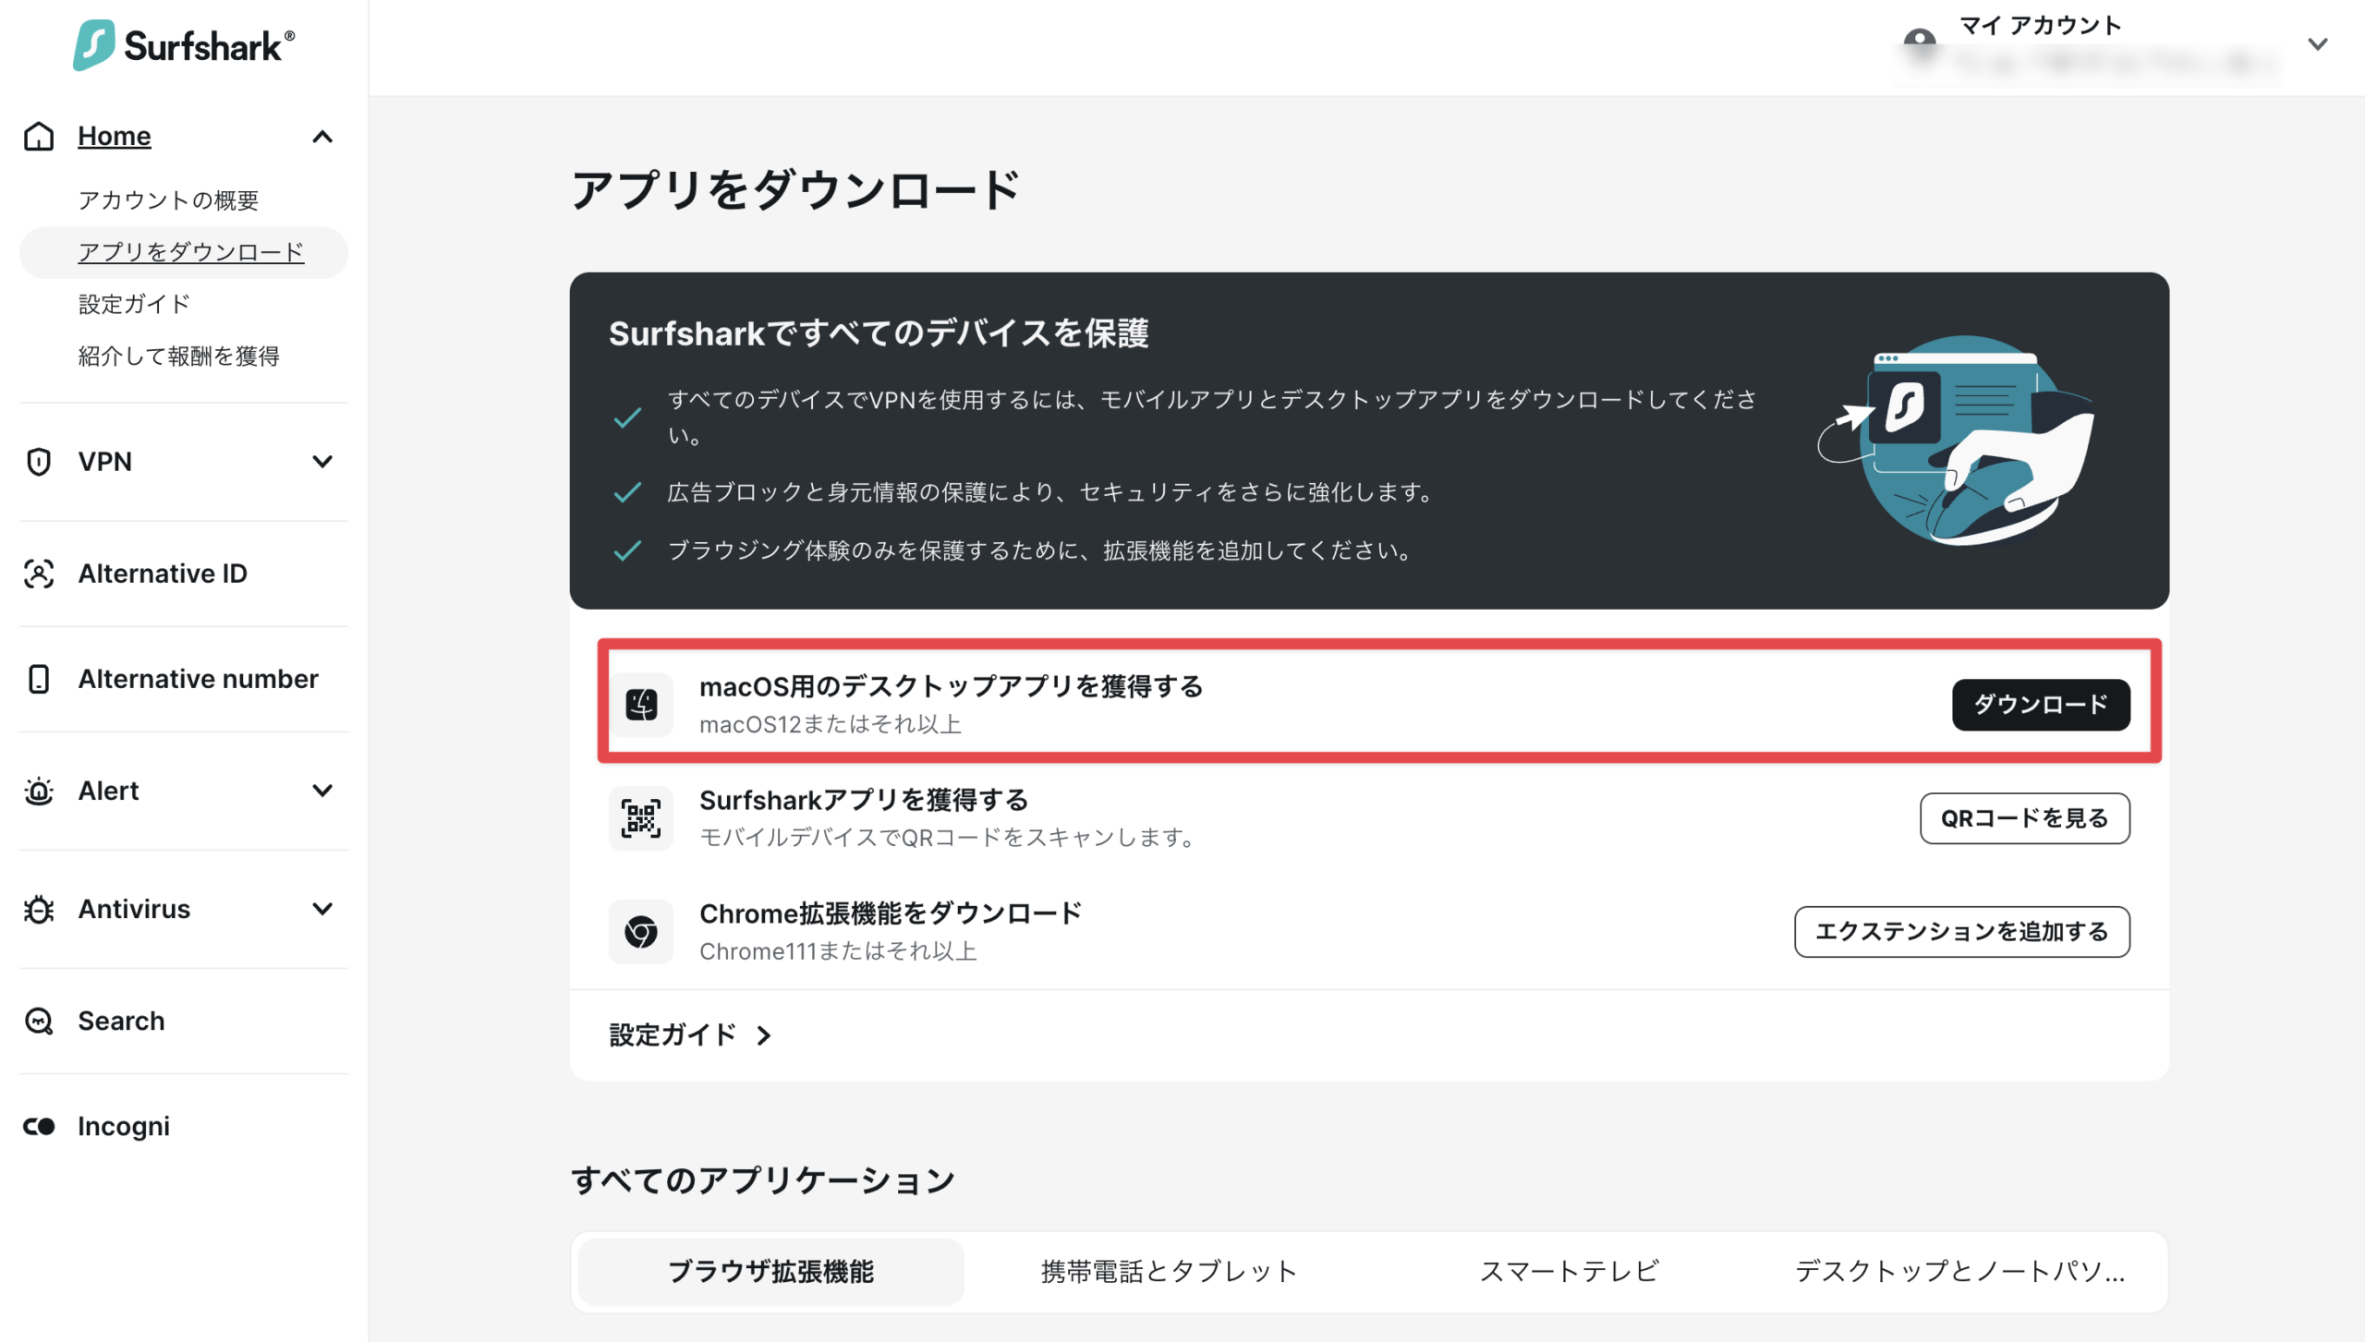The width and height of the screenshot is (2365, 1342).
Task: Click the アプリをダウンロード page heading
Action: 796,190
